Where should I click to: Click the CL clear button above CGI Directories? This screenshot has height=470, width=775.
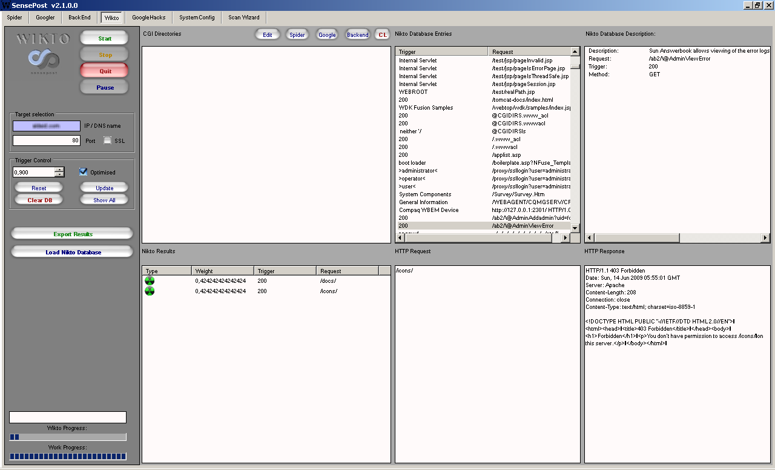(382, 35)
